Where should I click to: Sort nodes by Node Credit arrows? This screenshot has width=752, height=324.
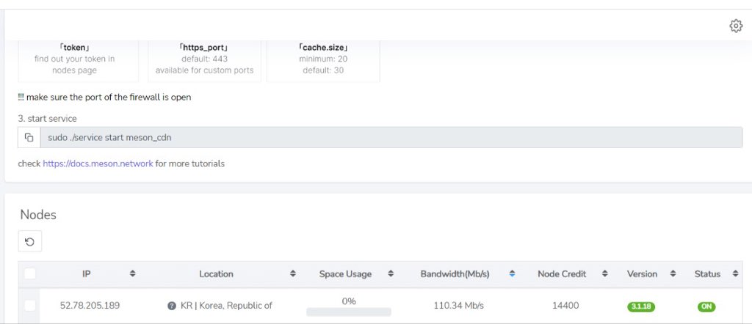[605, 273]
